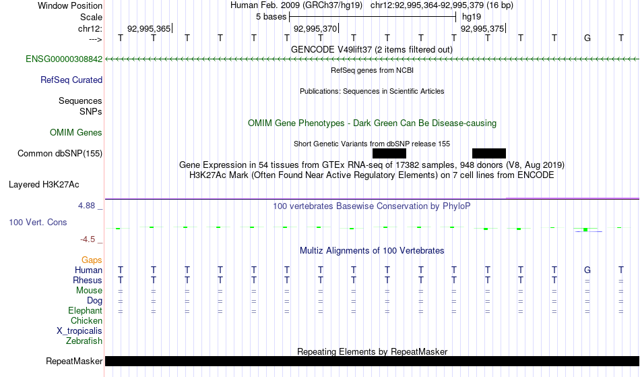Click the Sequences track label
Viewport: 640px width, 377px height.
coord(80,101)
